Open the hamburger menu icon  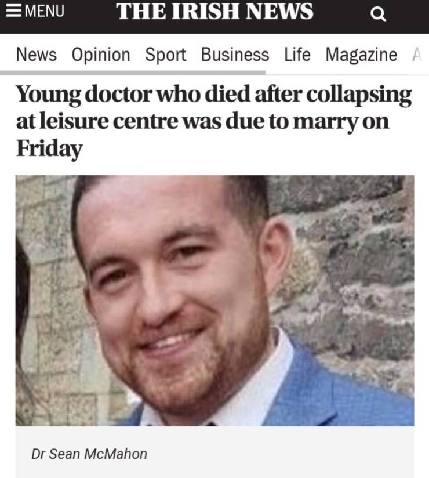[13, 12]
